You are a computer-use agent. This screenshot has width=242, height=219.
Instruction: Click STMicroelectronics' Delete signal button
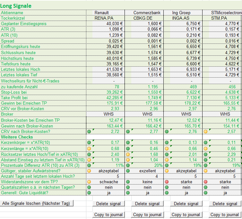pyautogui.click(x=225, y=204)
